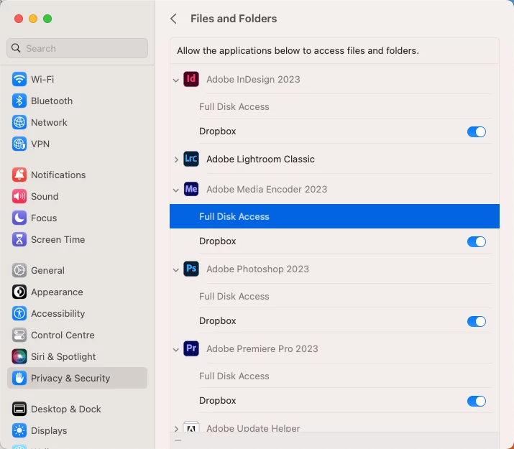Click the Search field in the sidebar
The height and width of the screenshot is (449, 514).
coord(78,48)
